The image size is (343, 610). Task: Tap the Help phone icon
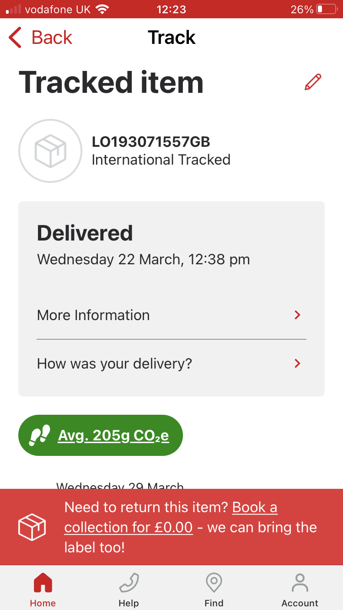click(x=129, y=583)
